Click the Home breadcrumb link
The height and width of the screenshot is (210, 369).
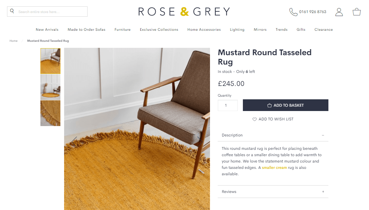13,41
